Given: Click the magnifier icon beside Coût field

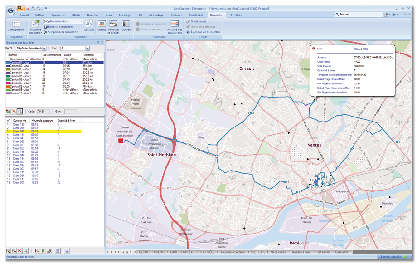Looking at the screenshot, I should tap(20, 111).
